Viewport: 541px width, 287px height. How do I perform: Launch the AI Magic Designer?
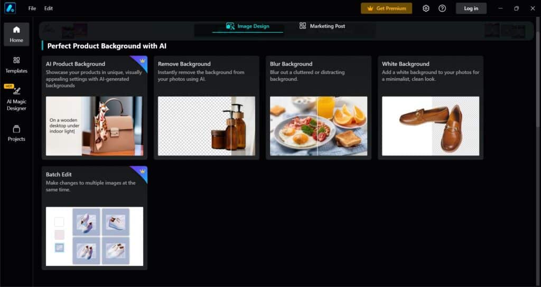(x=16, y=98)
